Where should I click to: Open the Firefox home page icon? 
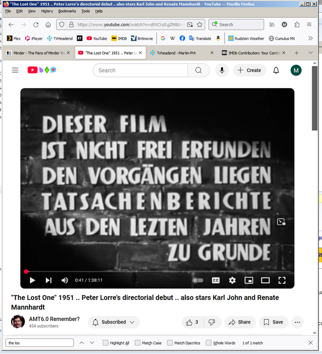[x=48, y=25]
